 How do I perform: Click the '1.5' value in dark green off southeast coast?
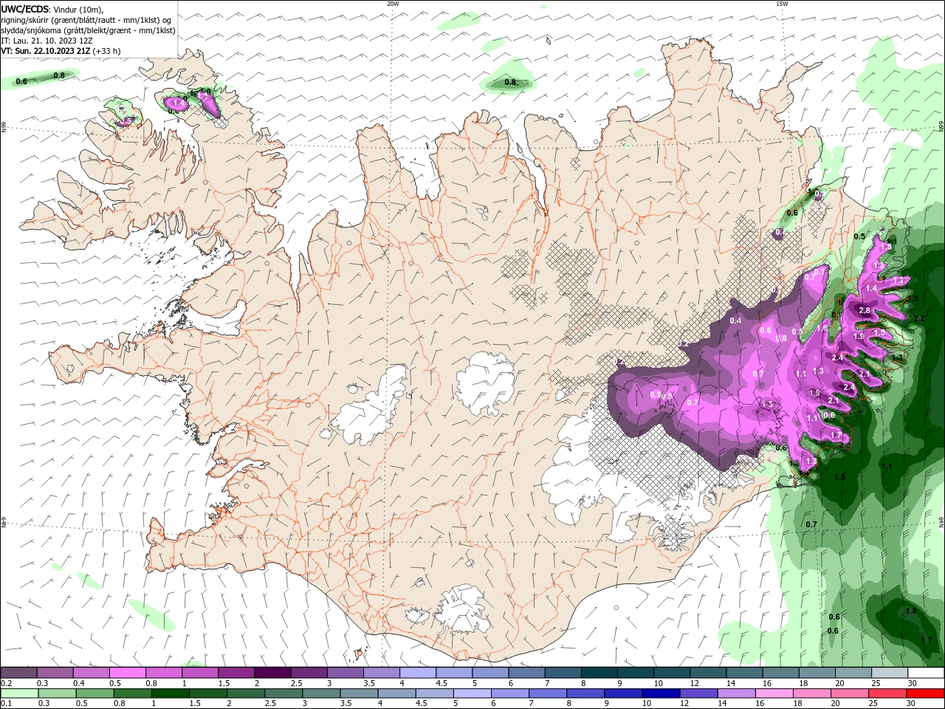(x=839, y=477)
